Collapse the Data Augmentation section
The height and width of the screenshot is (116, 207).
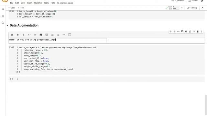[7, 25]
